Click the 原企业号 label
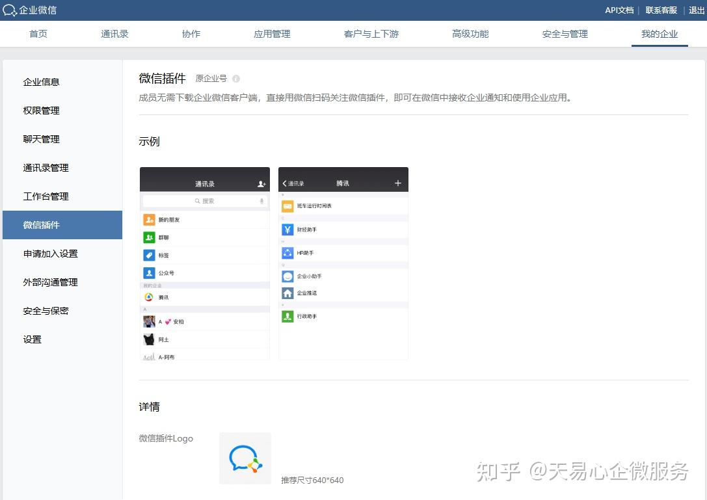 point(211,79)
